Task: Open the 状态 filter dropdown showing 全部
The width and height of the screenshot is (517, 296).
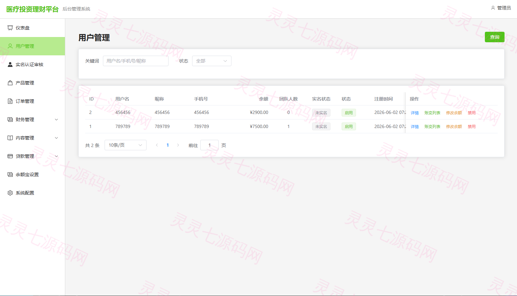Action: pos(212,61)
